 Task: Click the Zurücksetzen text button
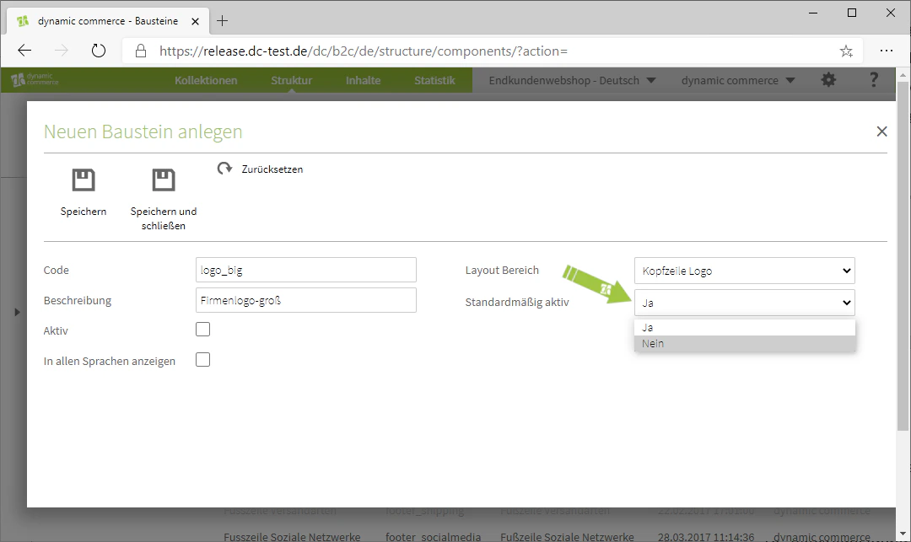click(x=272, y=169)
